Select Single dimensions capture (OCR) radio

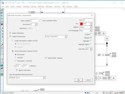pyautogui.click(x=13, y=41)
